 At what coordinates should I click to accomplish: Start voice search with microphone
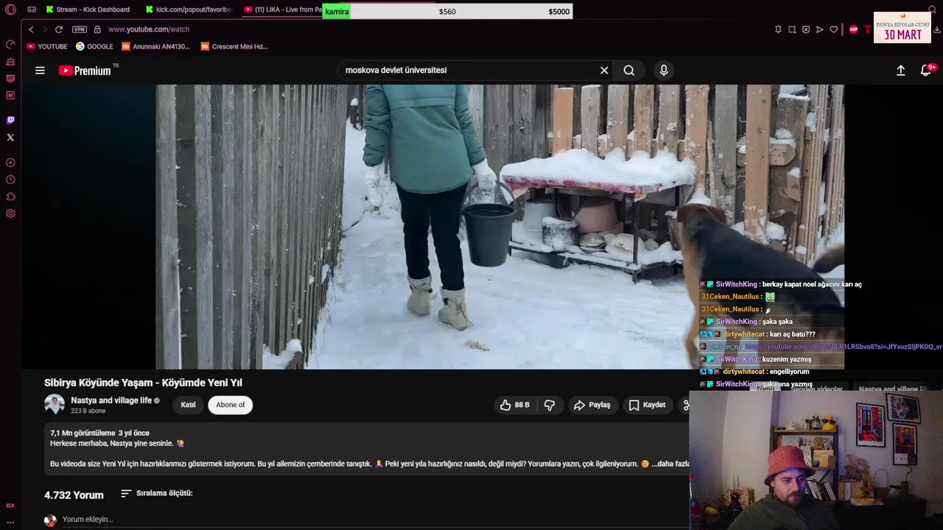[x=664, y=70]
